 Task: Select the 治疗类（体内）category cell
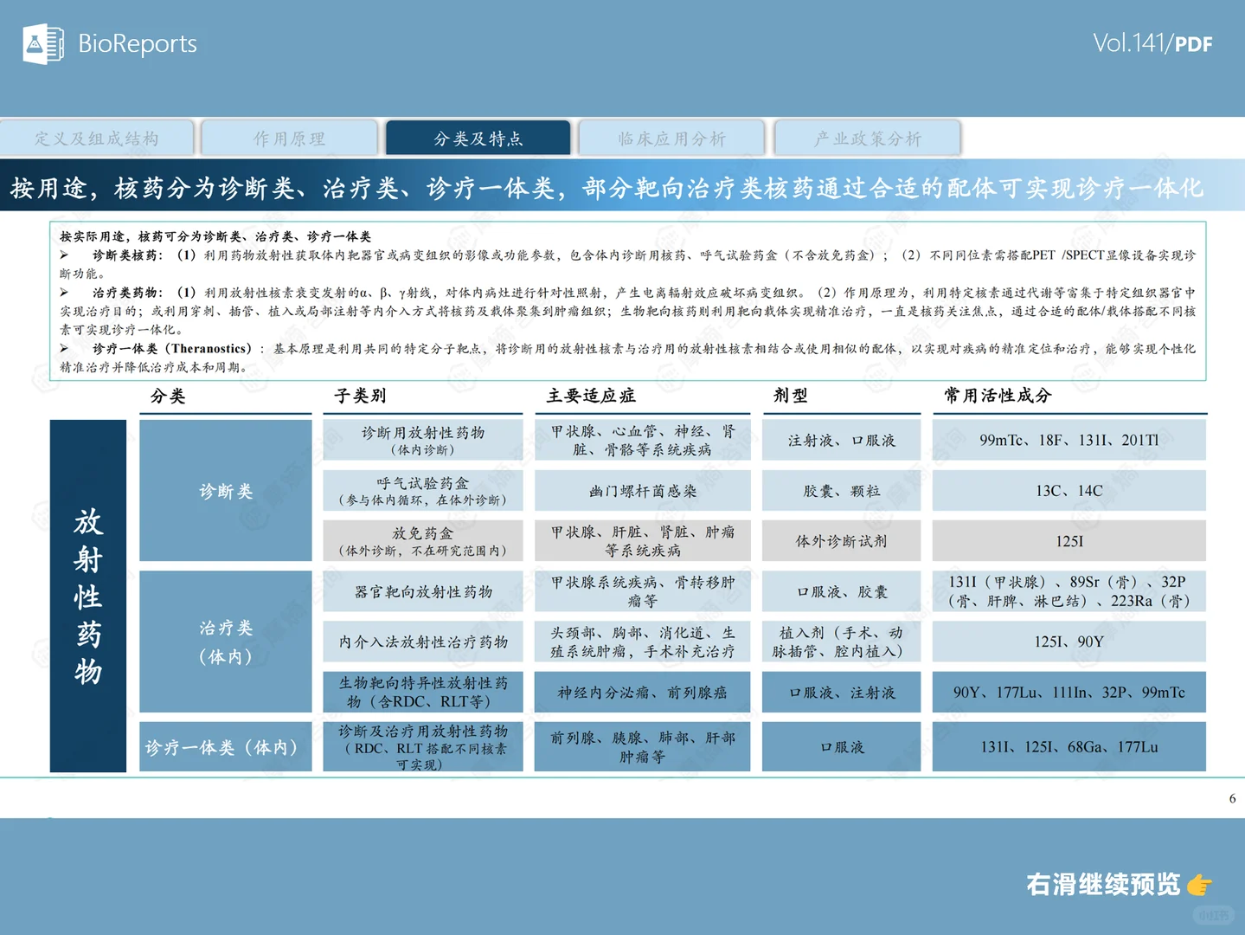tap(225, 642)
